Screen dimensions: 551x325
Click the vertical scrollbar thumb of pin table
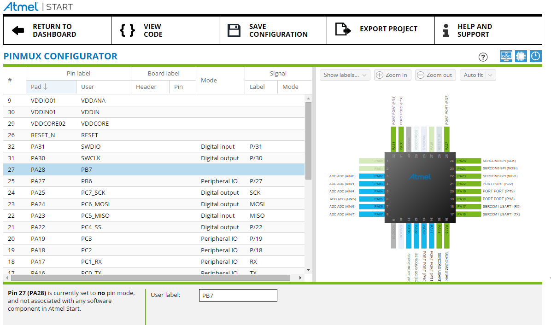point(309,141)
